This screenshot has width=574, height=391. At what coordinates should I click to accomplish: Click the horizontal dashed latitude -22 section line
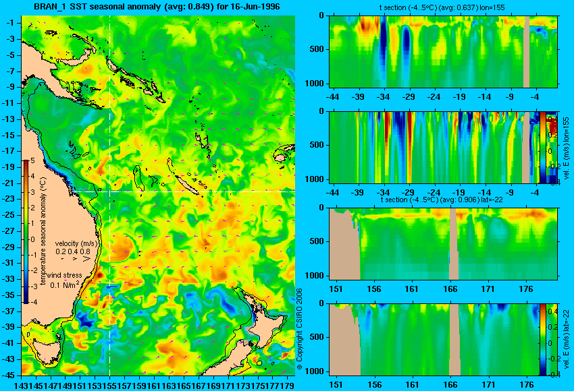tap(183, 191)
